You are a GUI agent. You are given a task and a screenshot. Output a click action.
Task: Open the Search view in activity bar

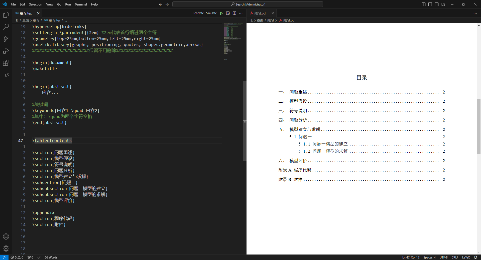[x=6, y=26]
